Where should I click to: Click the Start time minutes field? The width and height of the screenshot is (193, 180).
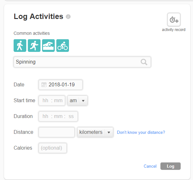59,101
